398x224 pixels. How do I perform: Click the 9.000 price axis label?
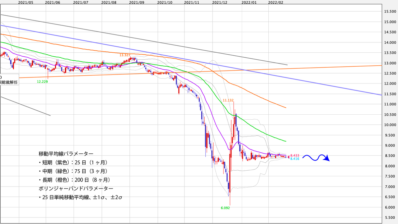pyautogui.click(x=390, y=145)
